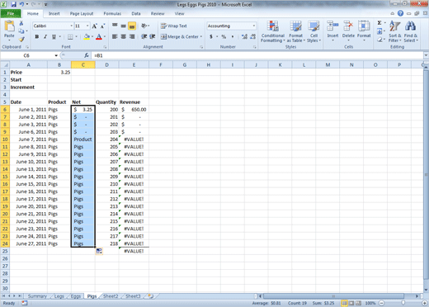
Task: Open the File tab
Action: (x=11, y=13)
